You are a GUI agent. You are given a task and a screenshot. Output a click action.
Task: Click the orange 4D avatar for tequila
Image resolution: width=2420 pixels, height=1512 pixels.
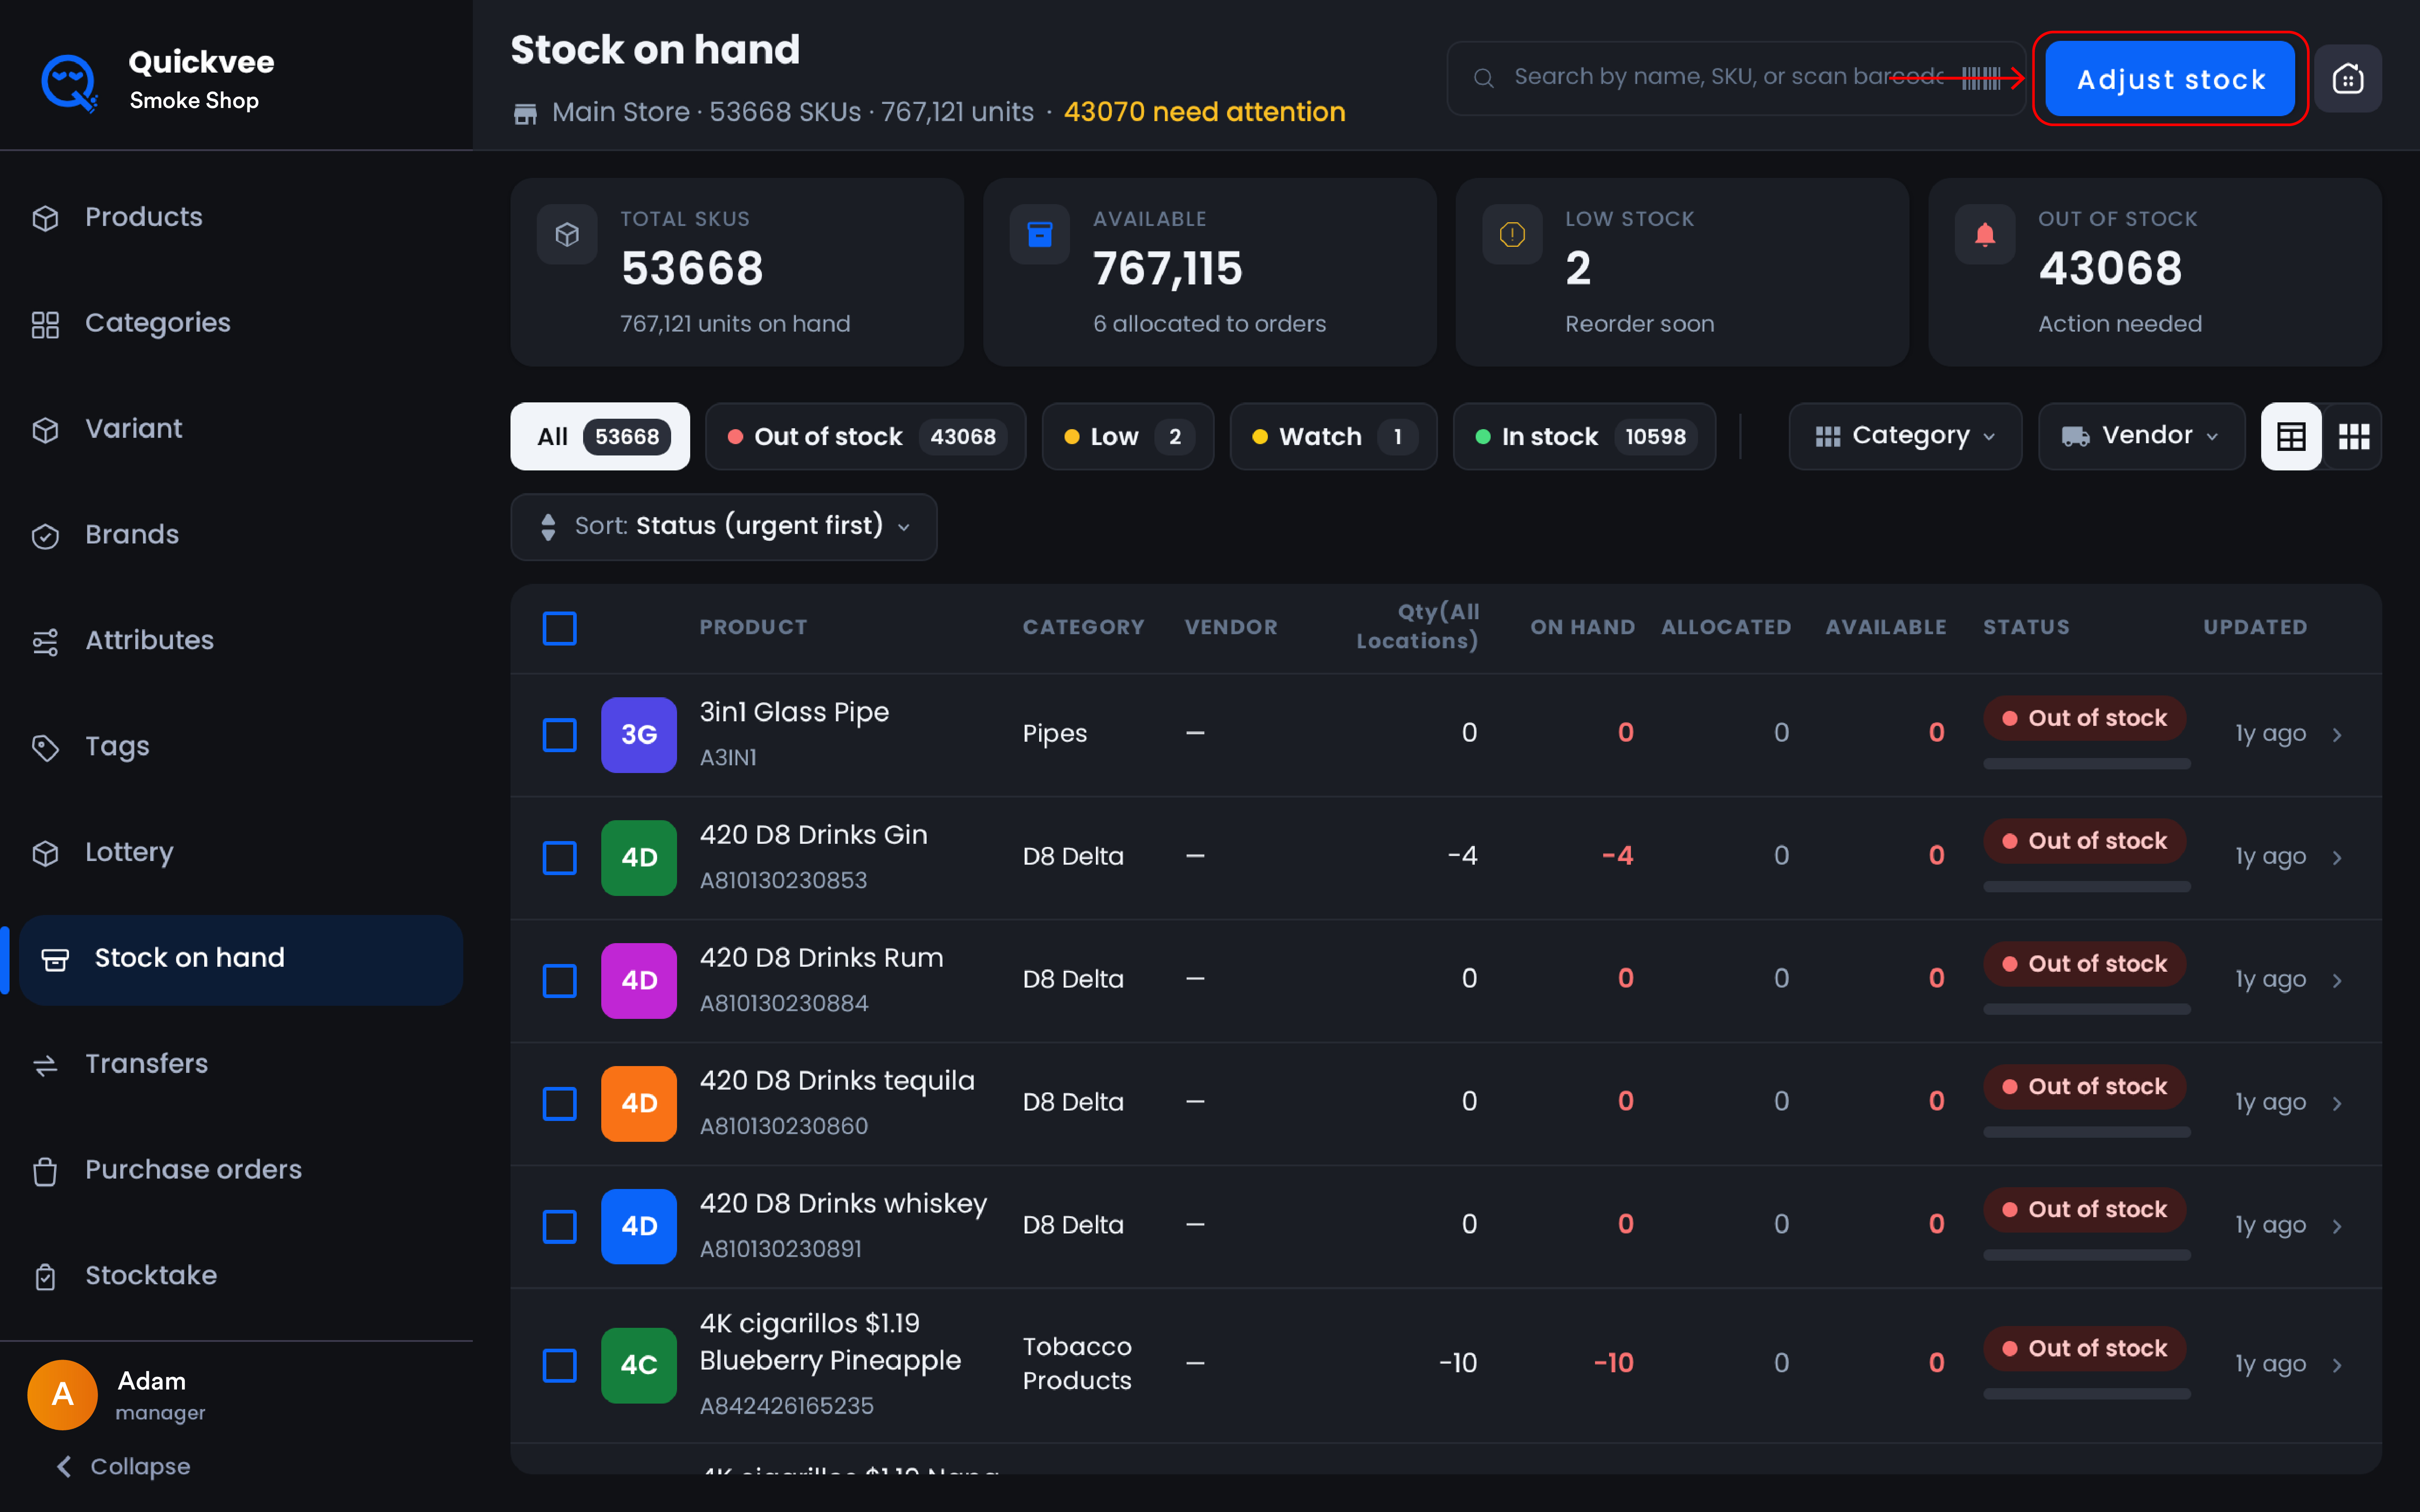pyautogui.click(x=639, y=1104)
